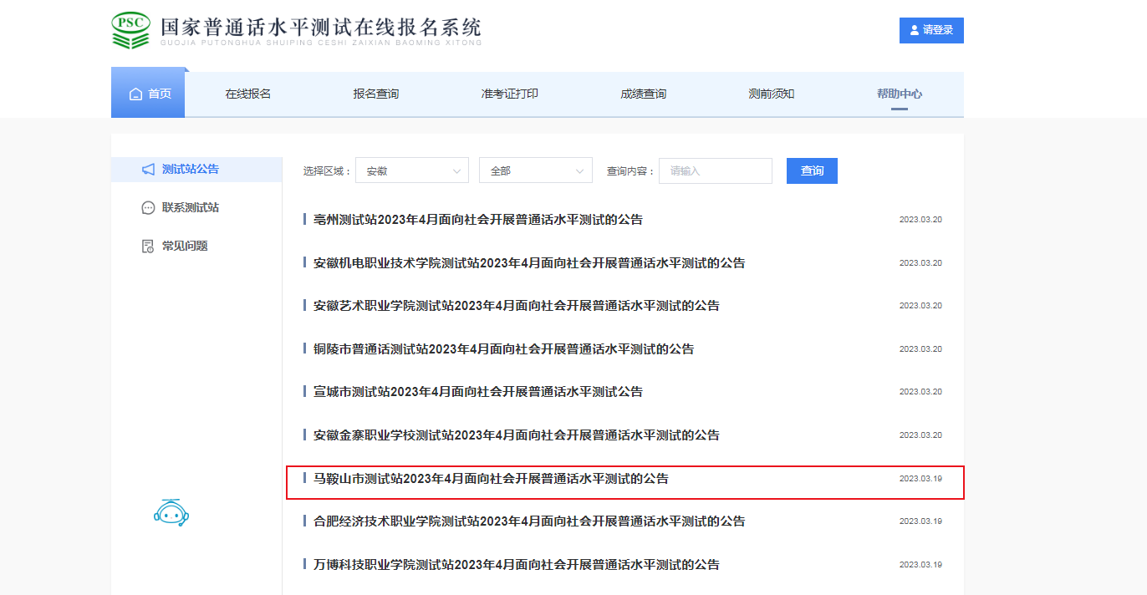Click the robot assistant chat icon

[171, 512]
